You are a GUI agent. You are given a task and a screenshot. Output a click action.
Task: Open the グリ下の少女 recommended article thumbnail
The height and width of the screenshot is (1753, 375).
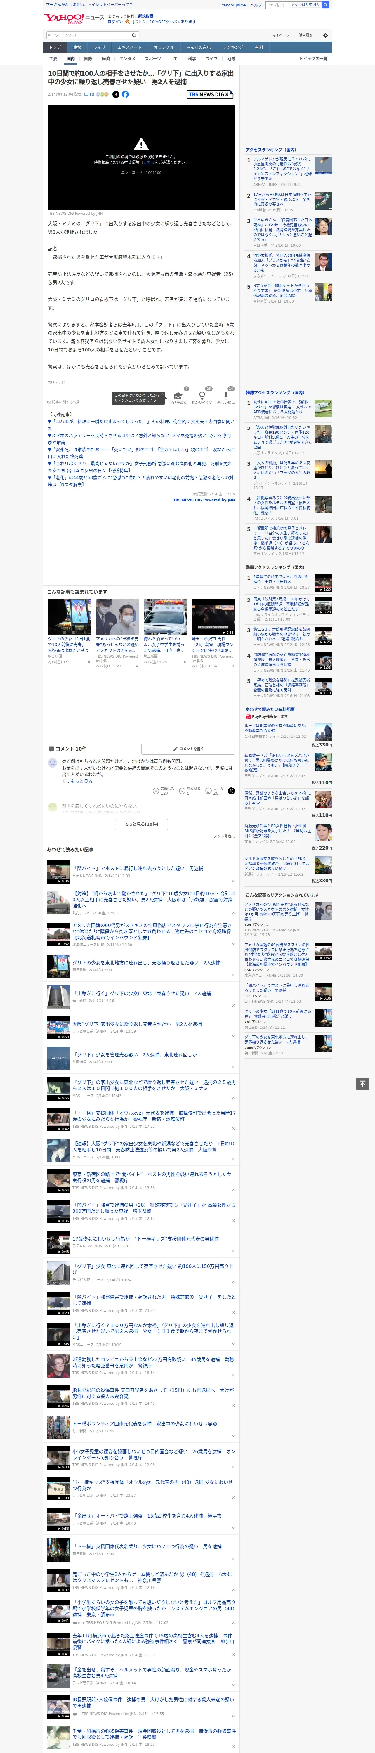pyautogui.click(x=70, y=616)
